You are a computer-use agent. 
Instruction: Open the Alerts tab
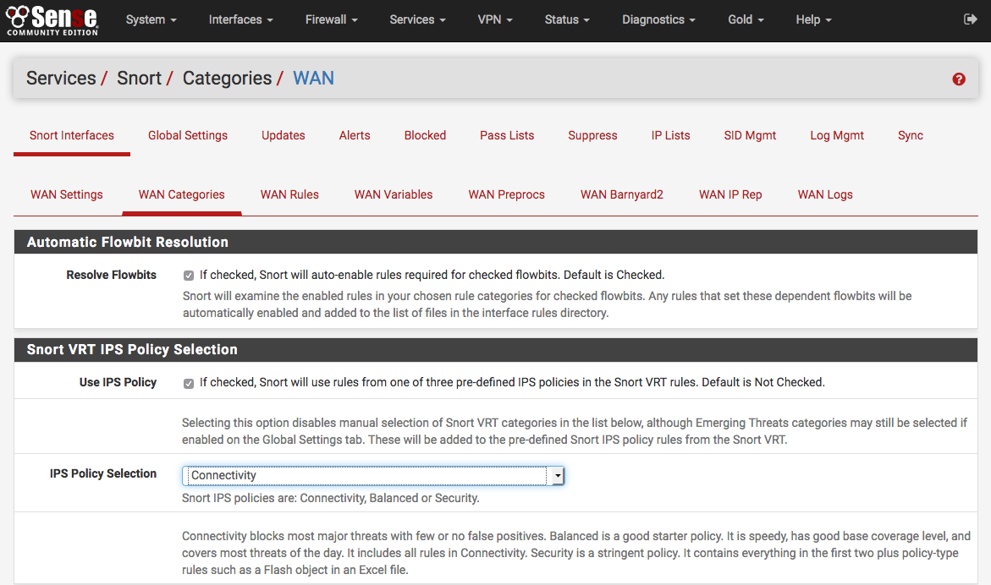(x=355, y=135)
